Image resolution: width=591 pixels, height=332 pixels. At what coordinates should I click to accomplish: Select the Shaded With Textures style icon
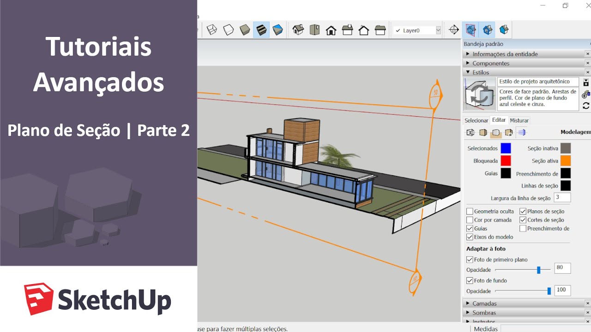point(261,30)
